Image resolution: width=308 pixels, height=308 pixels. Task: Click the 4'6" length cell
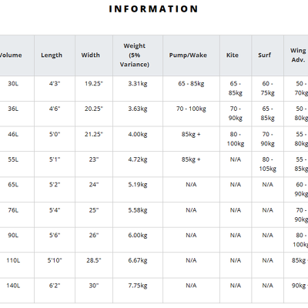55,109
